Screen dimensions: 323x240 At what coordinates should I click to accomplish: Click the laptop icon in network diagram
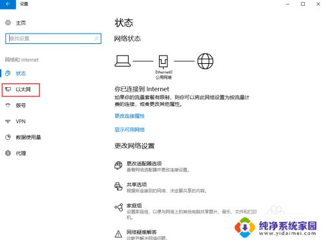pyautogui.click(x=123, y=61)
